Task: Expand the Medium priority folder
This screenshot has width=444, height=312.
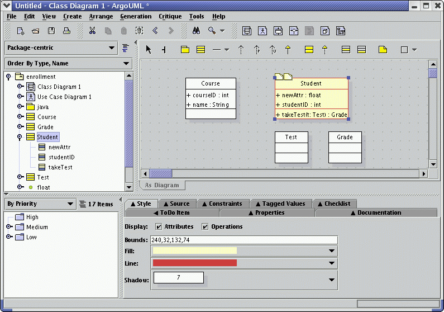Action: pyautogui.click(x=9, y=226)
